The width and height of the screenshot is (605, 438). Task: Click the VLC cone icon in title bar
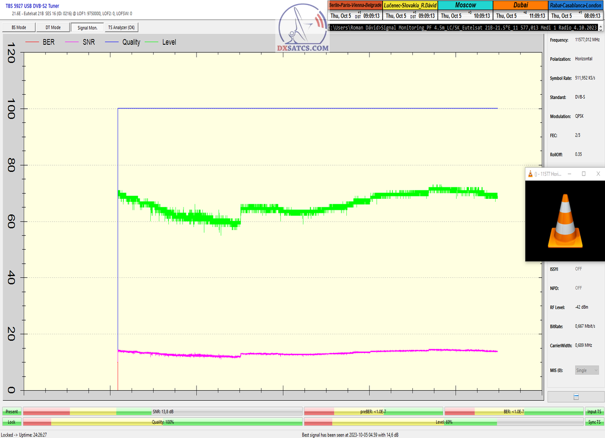[x=530, y=174]
